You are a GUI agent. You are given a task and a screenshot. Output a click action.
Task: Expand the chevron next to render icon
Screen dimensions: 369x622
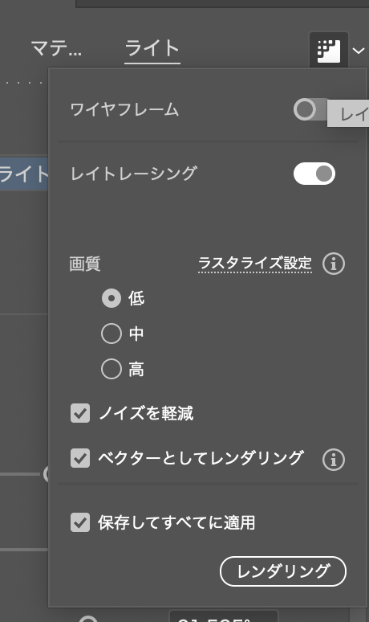359,51
